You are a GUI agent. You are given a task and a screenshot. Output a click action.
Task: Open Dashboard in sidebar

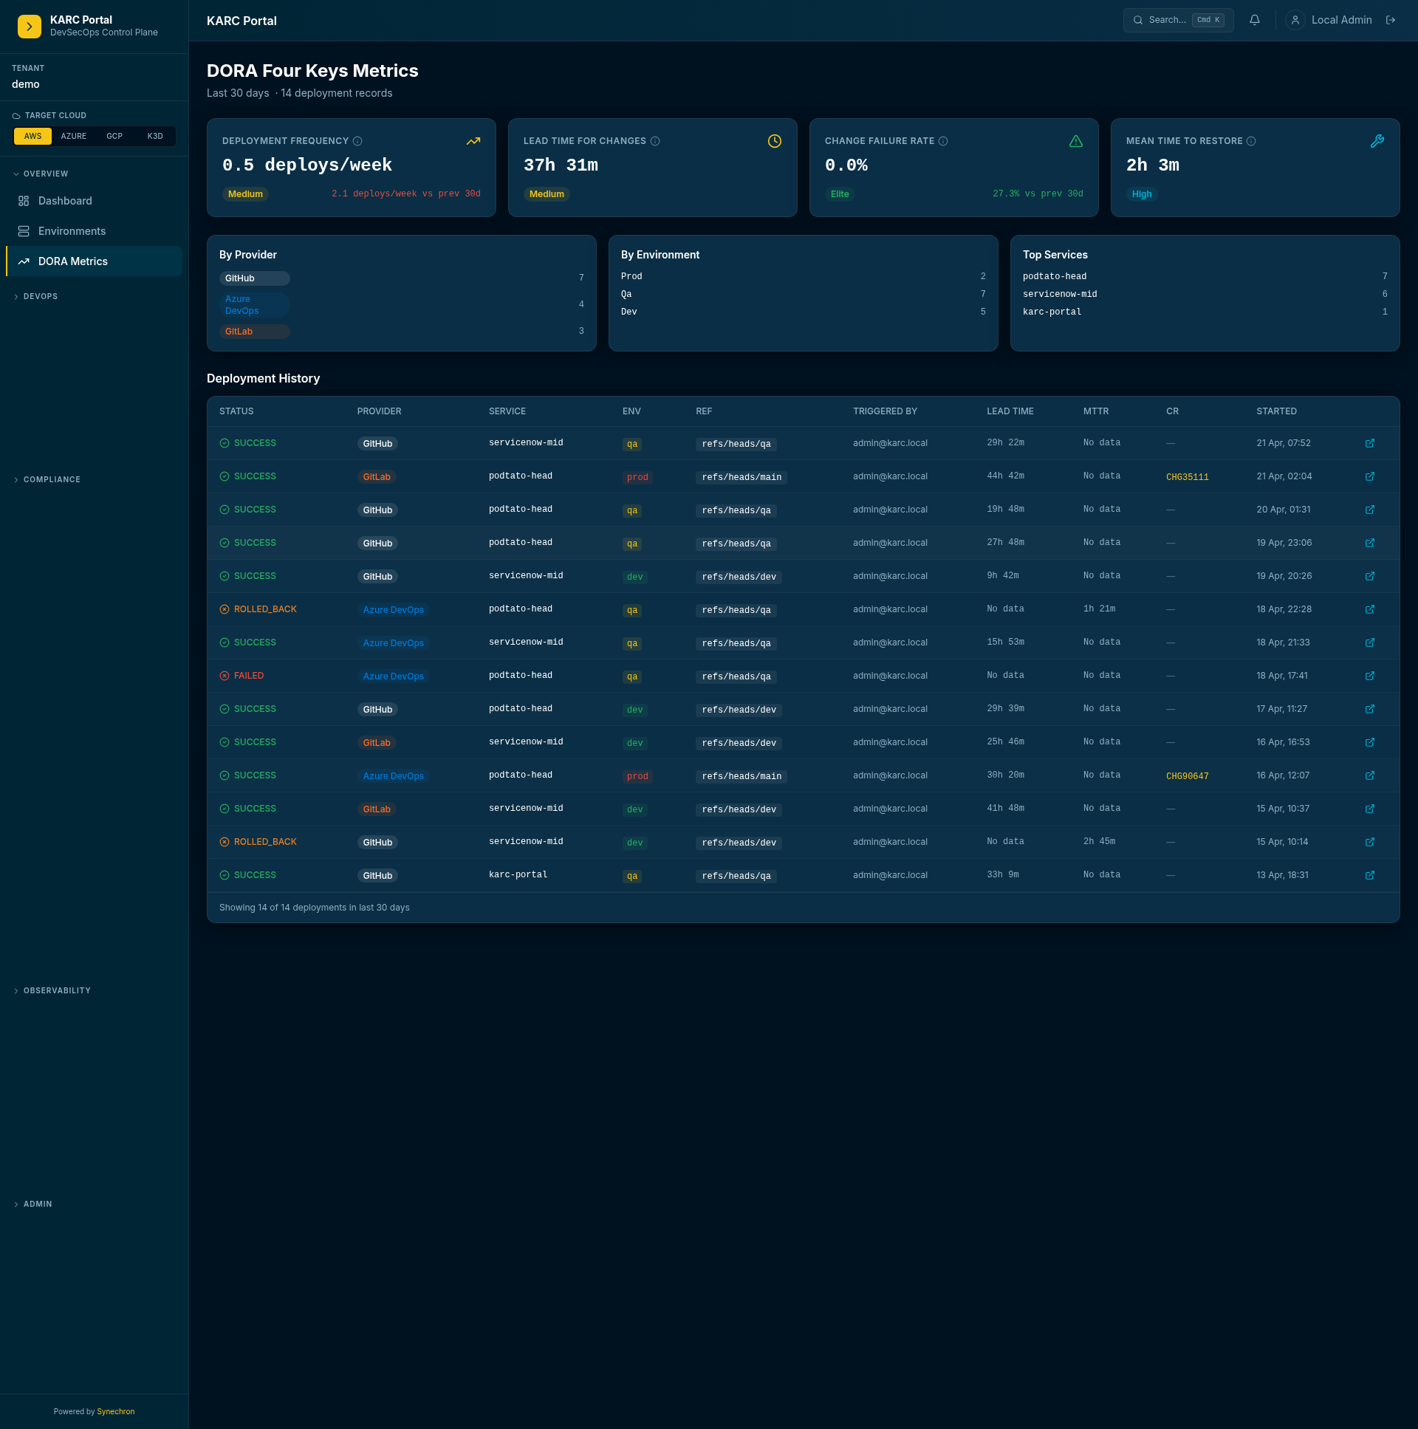point(94,201)
